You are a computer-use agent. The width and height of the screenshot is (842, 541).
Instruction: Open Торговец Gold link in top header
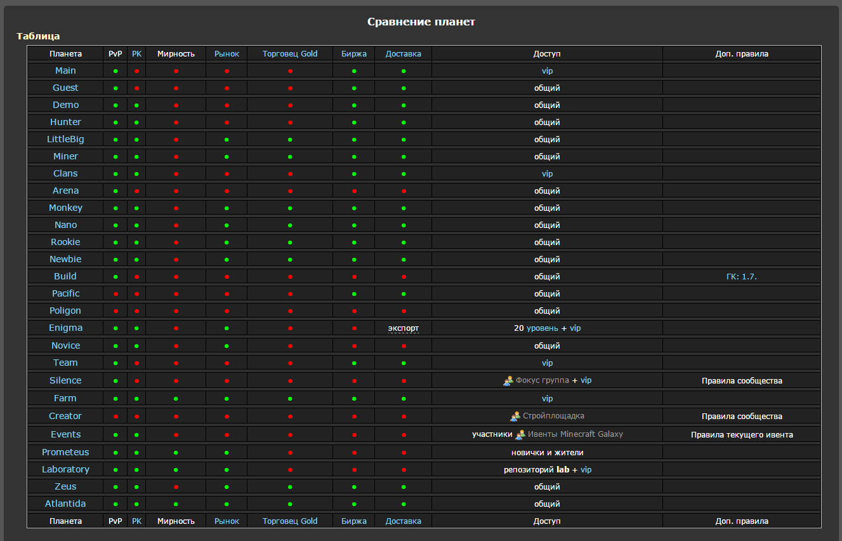tap(290, 54)
